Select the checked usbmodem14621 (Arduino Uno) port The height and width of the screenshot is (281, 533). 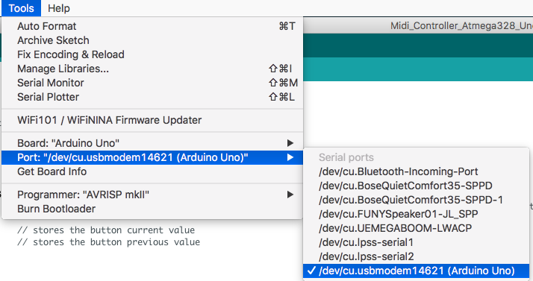pos(416,271)
